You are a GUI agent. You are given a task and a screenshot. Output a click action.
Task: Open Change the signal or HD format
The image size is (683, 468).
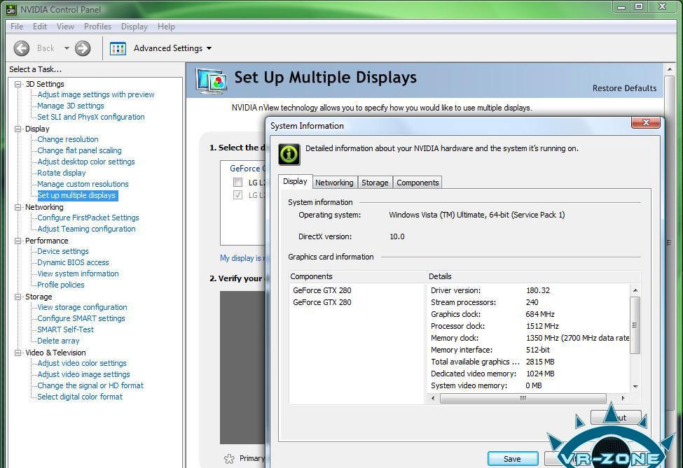coord(90,385)
